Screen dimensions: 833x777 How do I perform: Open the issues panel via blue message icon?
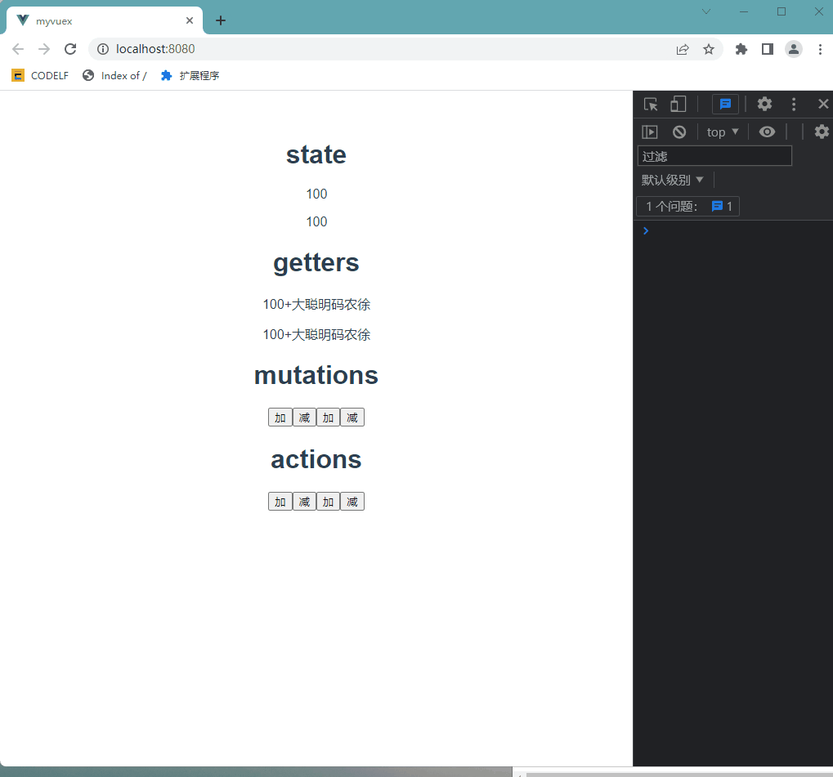point(725,104)
